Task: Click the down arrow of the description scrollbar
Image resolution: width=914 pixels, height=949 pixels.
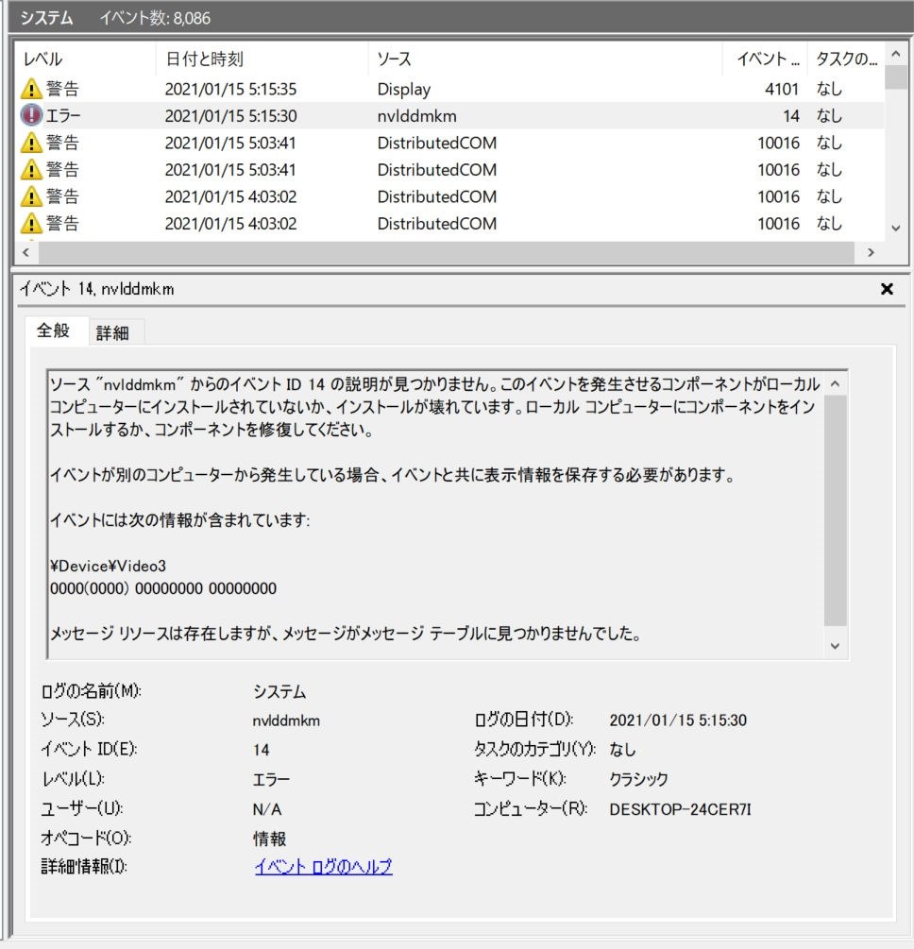Action: [x=835, y=645]
